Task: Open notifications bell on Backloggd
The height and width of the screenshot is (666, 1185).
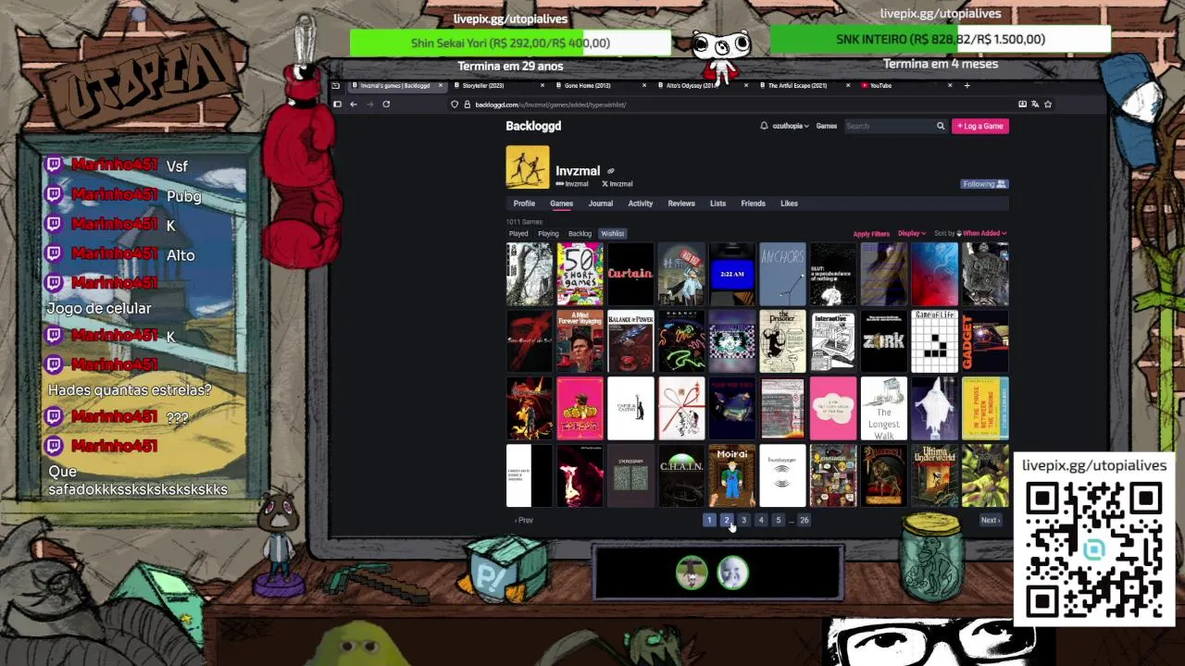Action: pyautogui.click(x=764, y=126)
